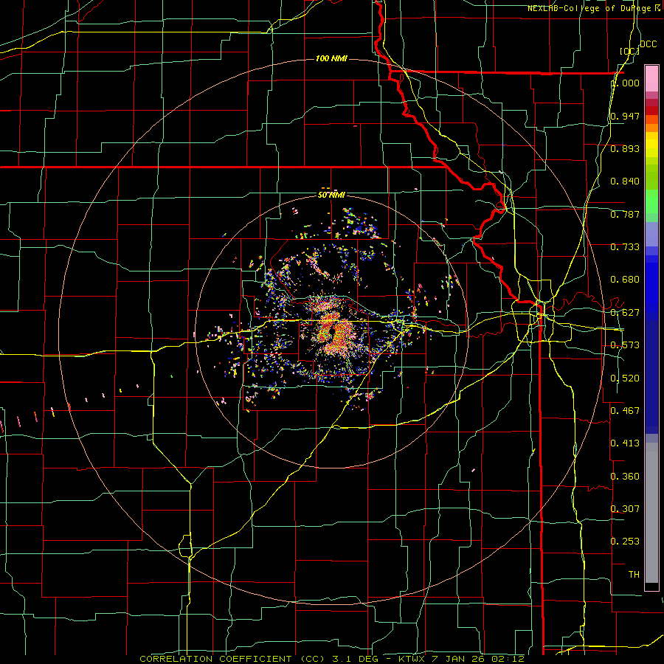Click the 0.680 scale value
664x664 pixels.
(625, 280)
